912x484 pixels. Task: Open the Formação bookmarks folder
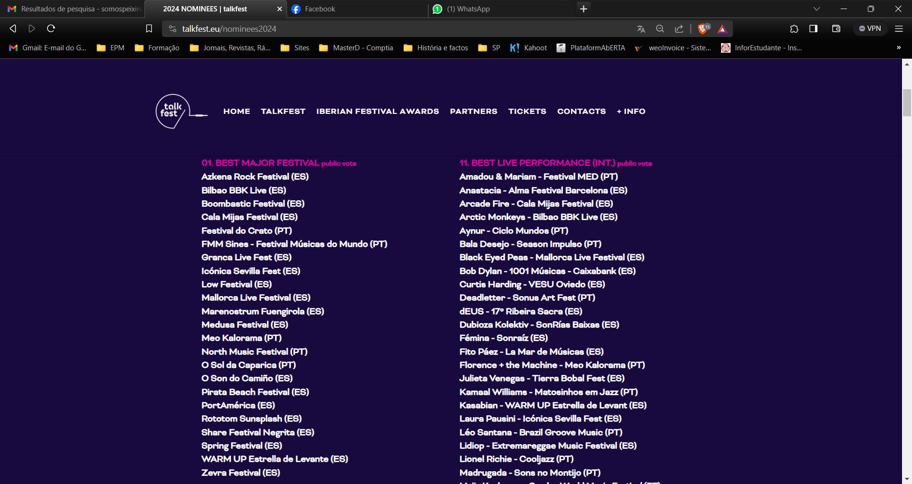point(157,48)
